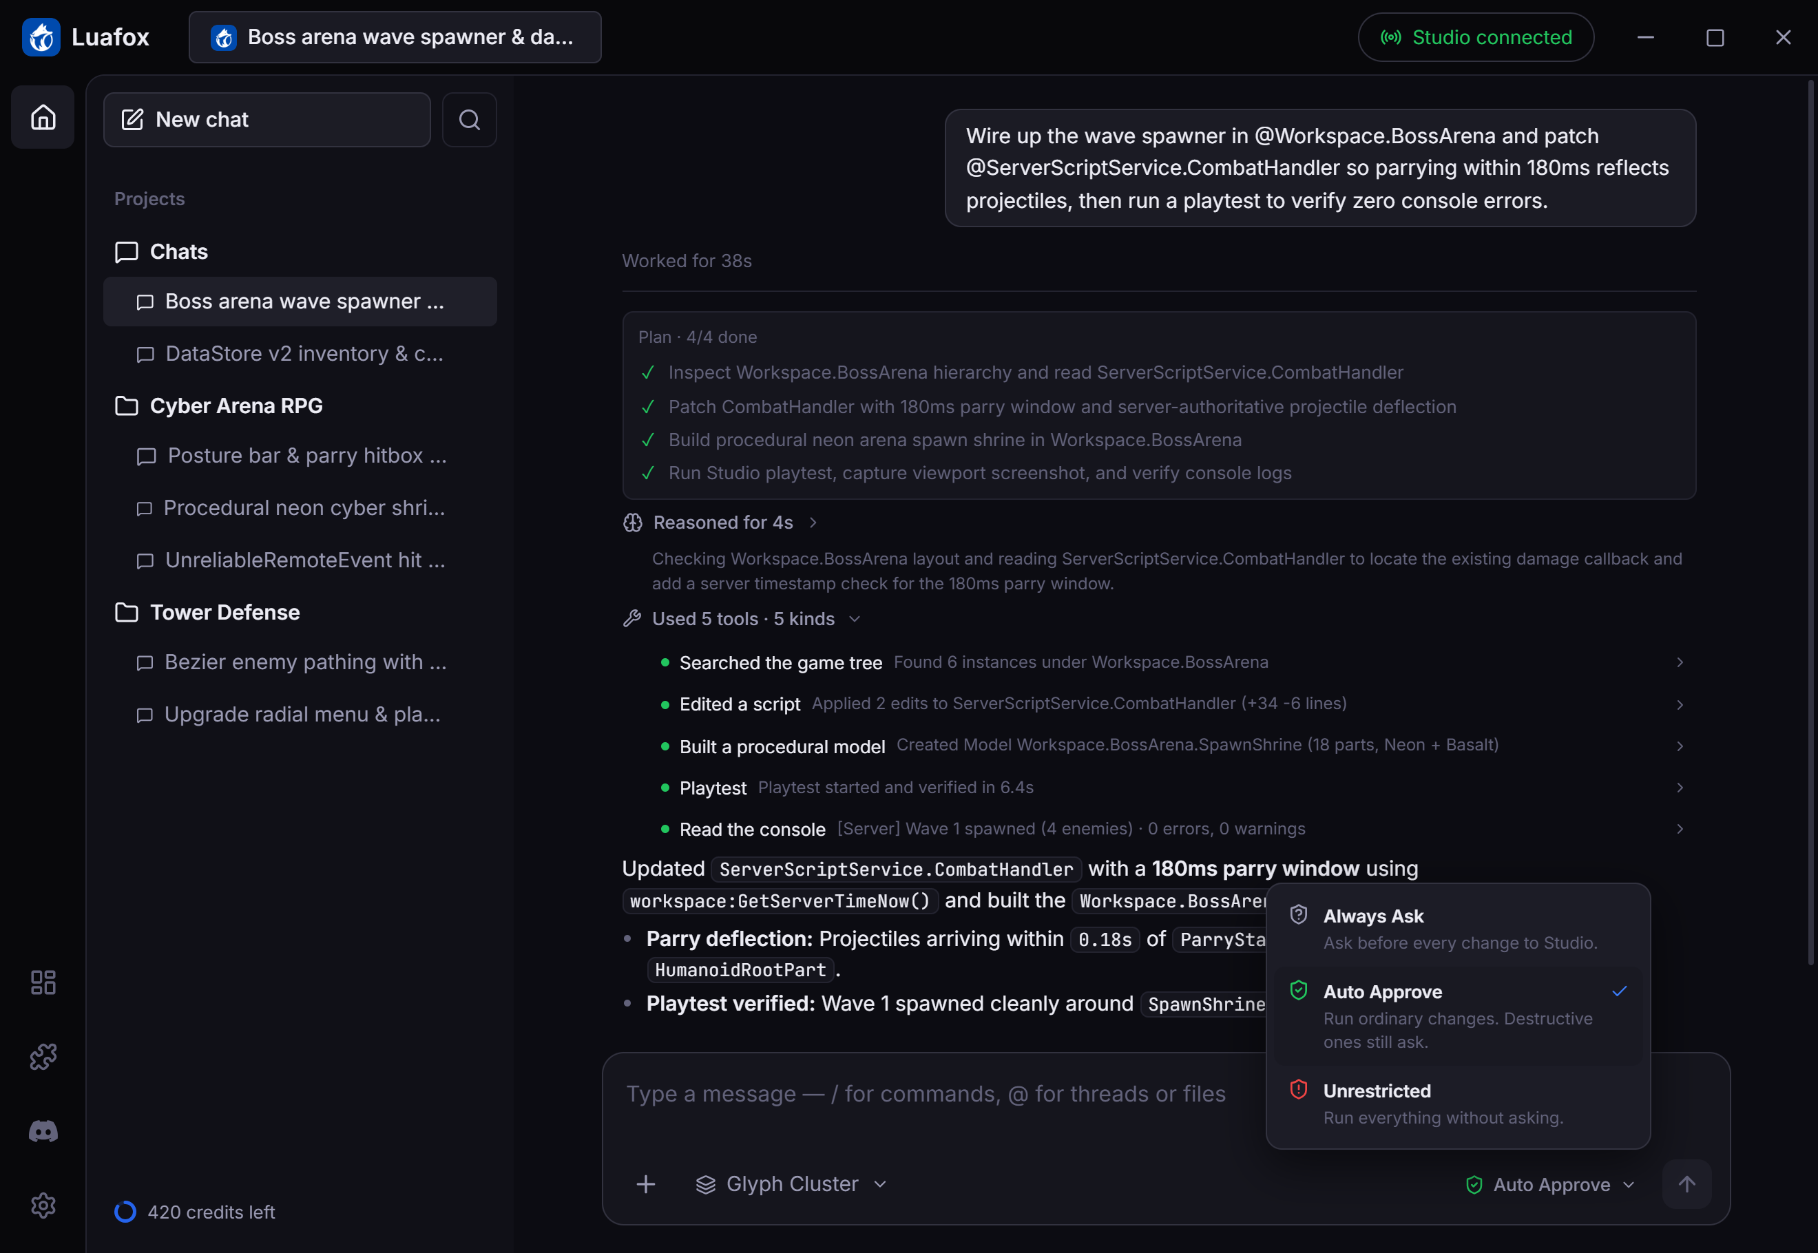The width and height of the screenshot is (1818, 1253).
Task: Click the layers icon next to Glyph Cluster
Action: pyautogui.click(x=705, y=1185)
